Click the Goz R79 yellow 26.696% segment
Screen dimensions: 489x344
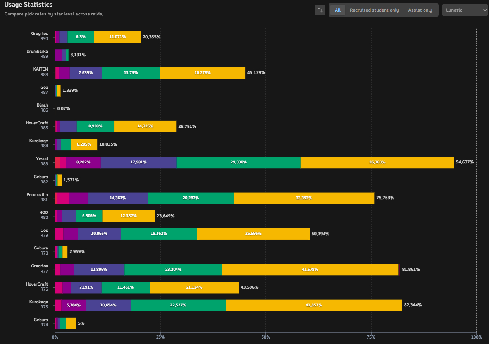(x=253, y=234)
